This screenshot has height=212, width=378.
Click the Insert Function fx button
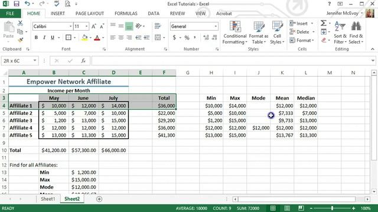(83, 61)
